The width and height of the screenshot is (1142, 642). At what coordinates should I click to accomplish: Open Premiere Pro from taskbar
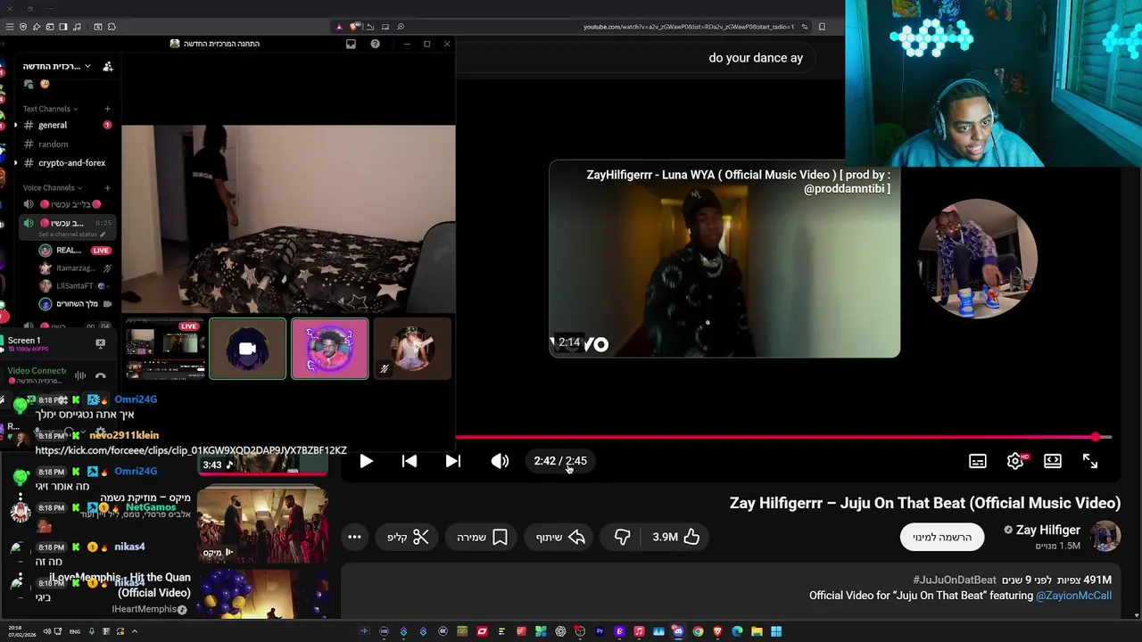click(x=600, y=631)
